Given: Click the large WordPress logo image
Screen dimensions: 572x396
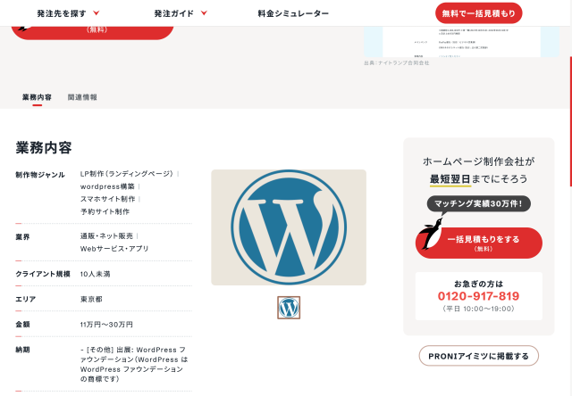Looking at the screenshot, I should click(288, 227).
